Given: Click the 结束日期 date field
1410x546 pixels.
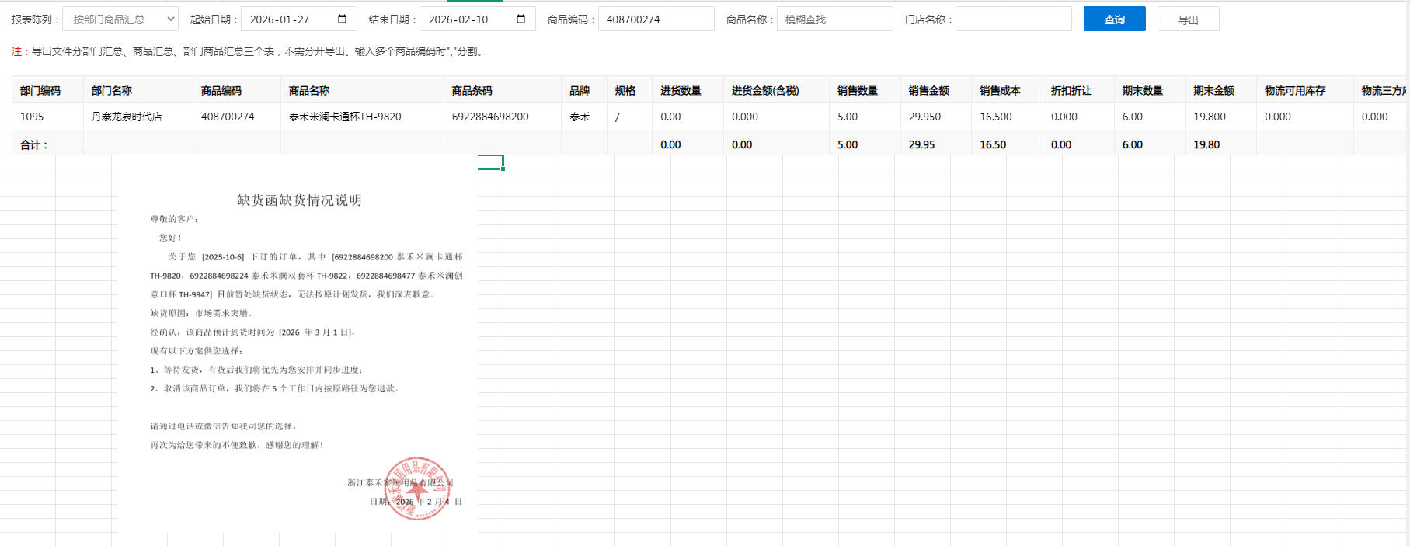Looking at the screenshot, I should [466, 19].
